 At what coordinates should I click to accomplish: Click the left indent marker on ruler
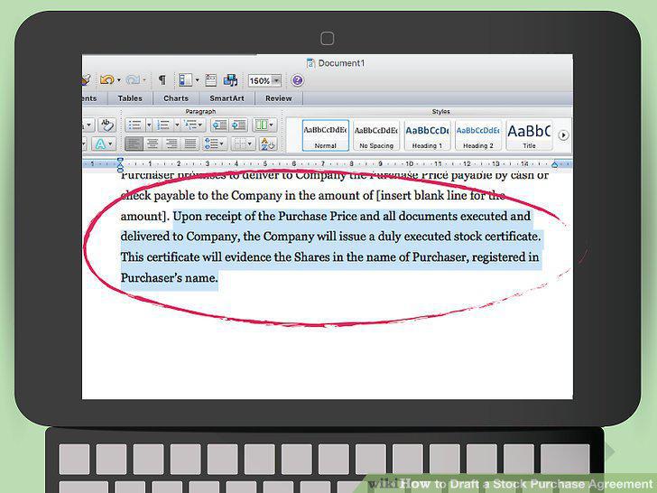point(120,164)
